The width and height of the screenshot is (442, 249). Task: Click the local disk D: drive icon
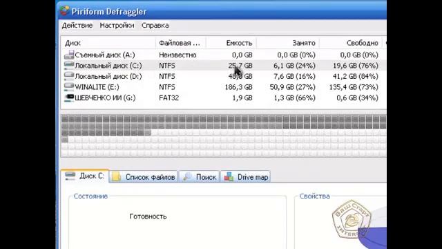[x=69, y=76]
